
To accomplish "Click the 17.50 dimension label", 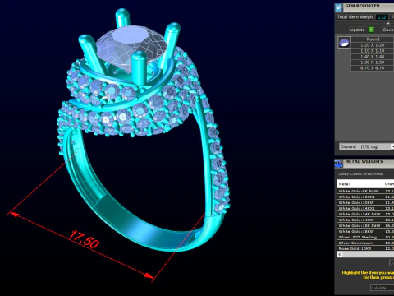I will click(x=84, y=239).
